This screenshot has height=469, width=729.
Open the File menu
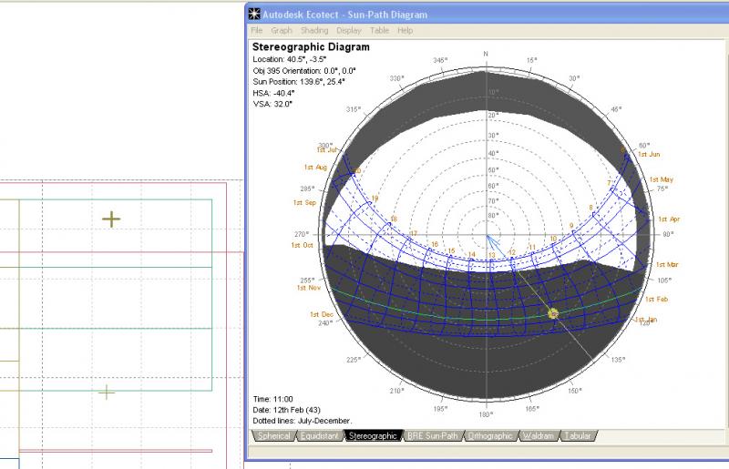[257, 30]
